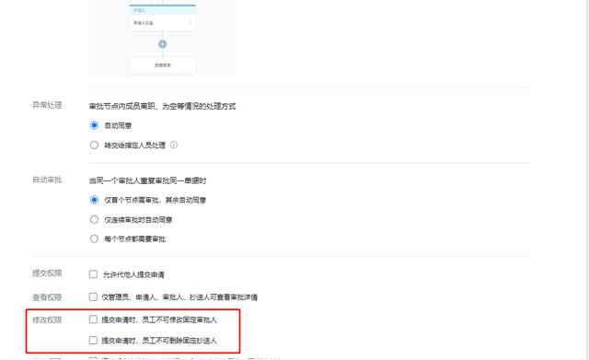This screenshot has height=360, width=589.
Task: Click the 修改权限 section label
Action: [47, 320]
